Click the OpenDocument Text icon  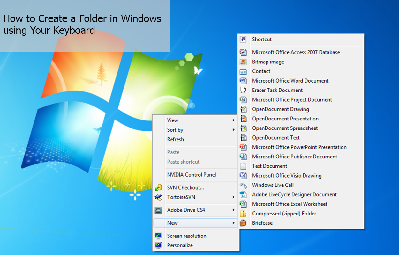coord(243,138)
